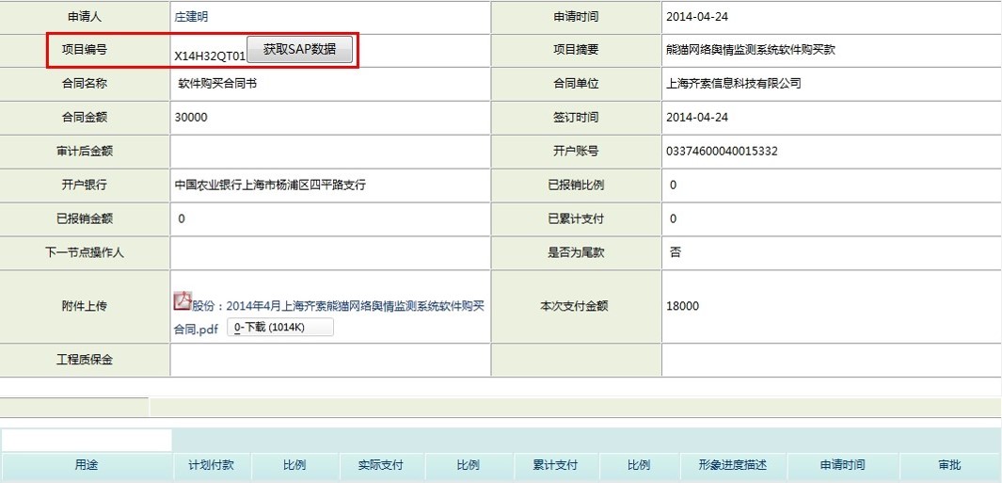Click the contract amount value 30000
Screen dimensions: 1002x483
(191, 118)
